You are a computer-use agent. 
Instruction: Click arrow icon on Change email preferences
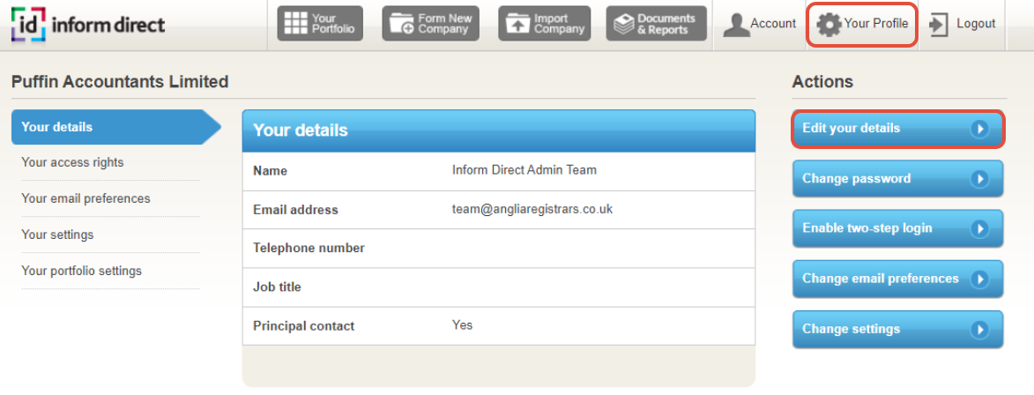tap(980, 279)
